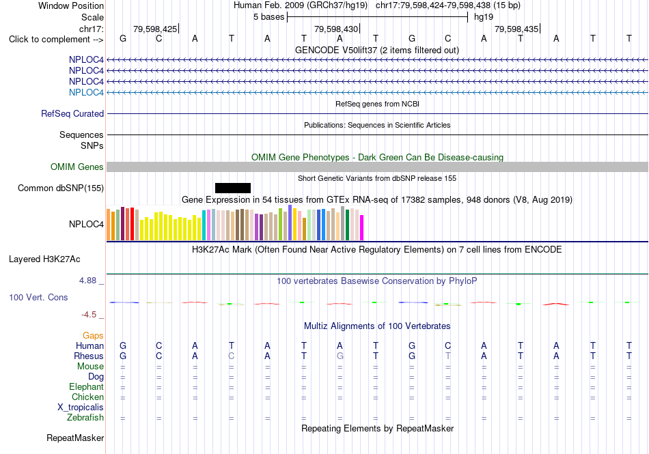Click the Mouse alignment row label
The image size is (649, 454).
click(x=90, y=367)
